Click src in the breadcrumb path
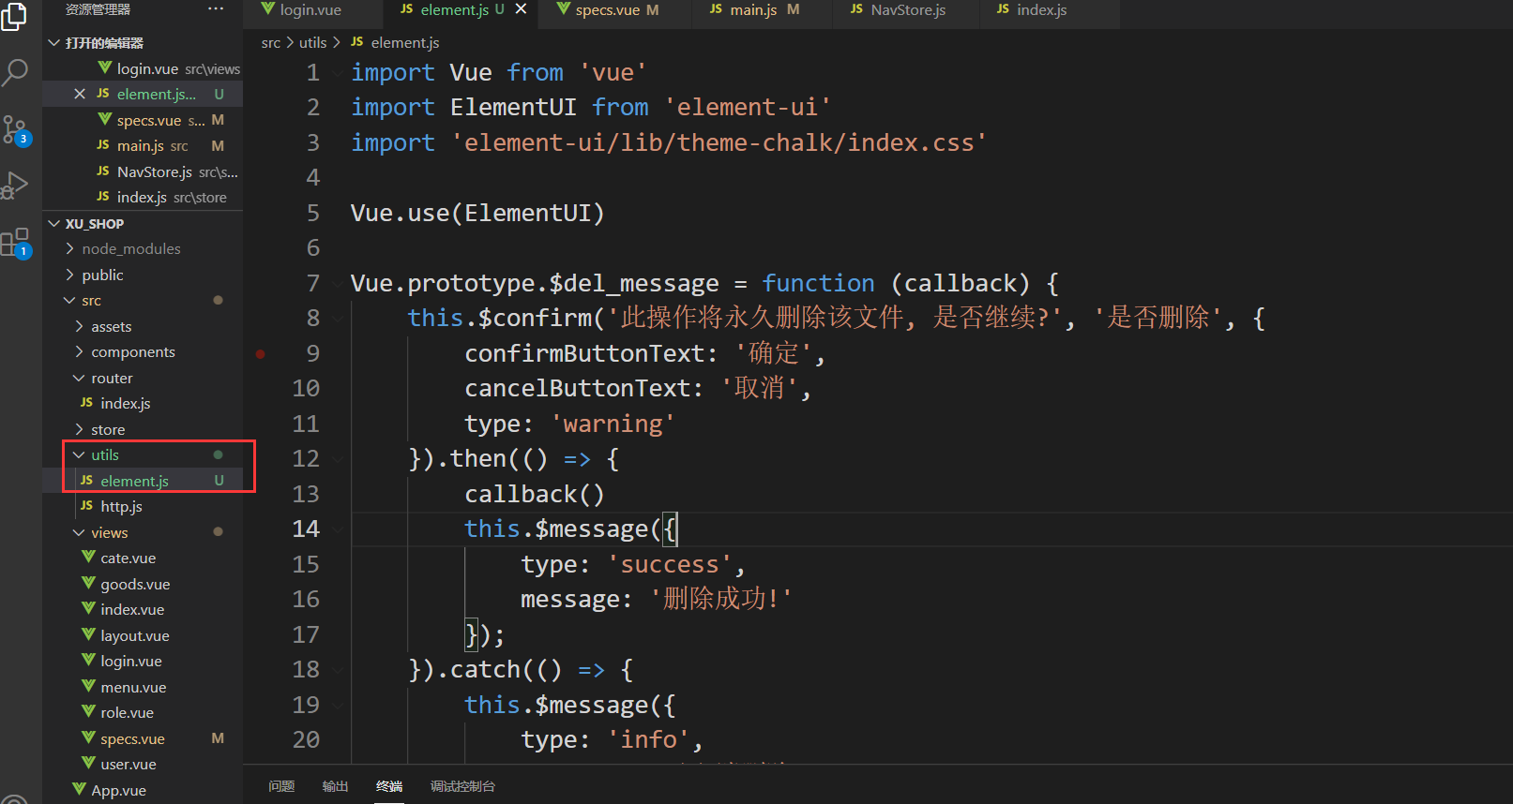This screenshot has width=1513, height=804. click(x=271, y=43)
